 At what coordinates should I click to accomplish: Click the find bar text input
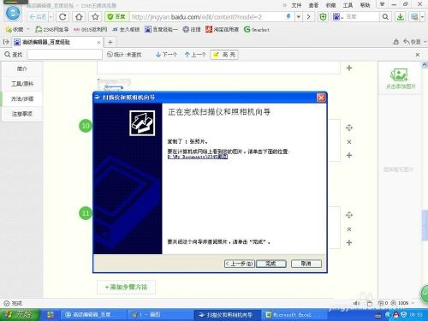[x=64, y=55]
